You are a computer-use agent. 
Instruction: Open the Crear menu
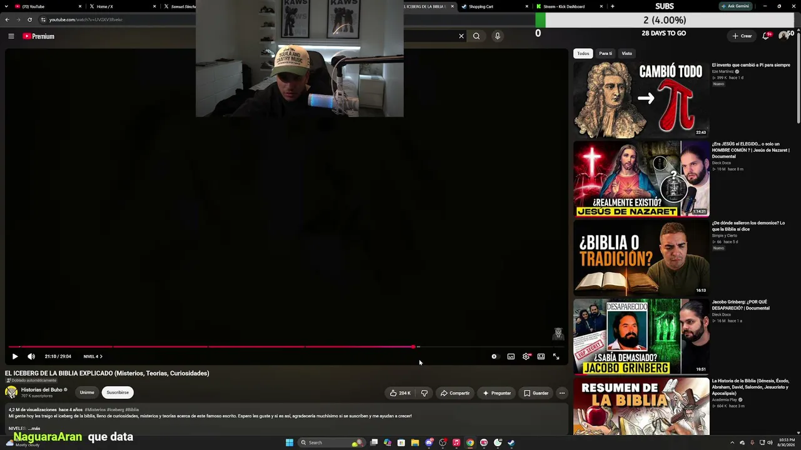pyautogui.click(x=742, y=36)
